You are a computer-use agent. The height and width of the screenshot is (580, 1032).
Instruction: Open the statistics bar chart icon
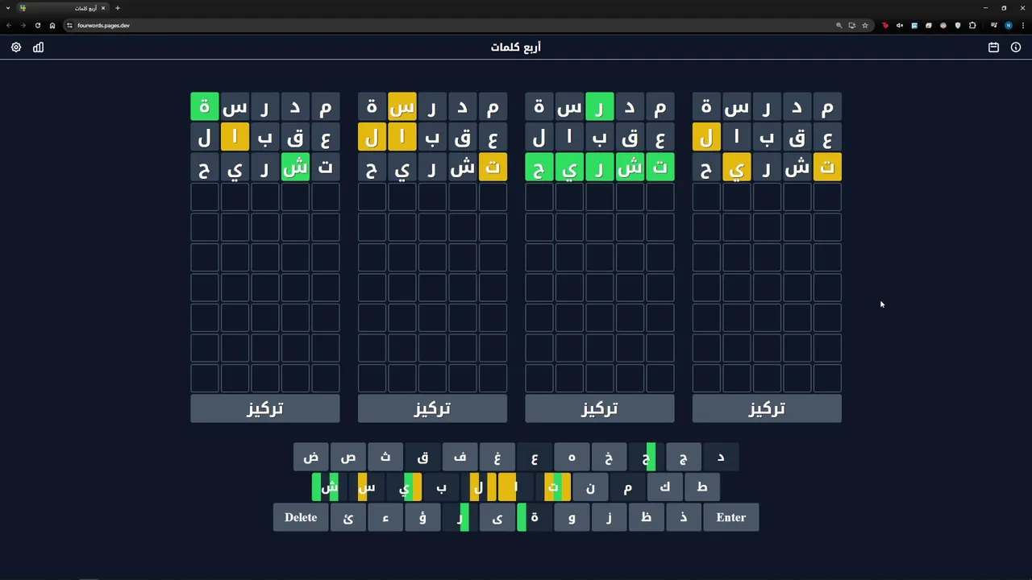38,48
